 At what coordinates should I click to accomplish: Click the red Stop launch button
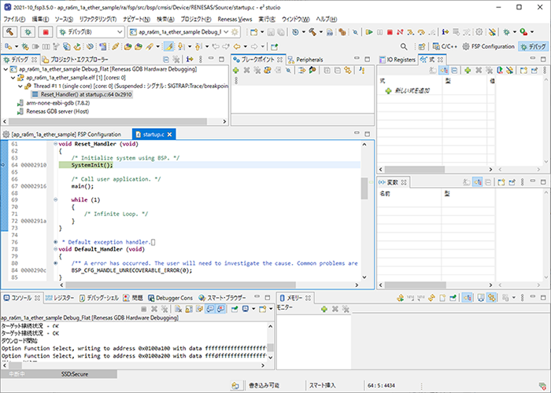[46, 32]
